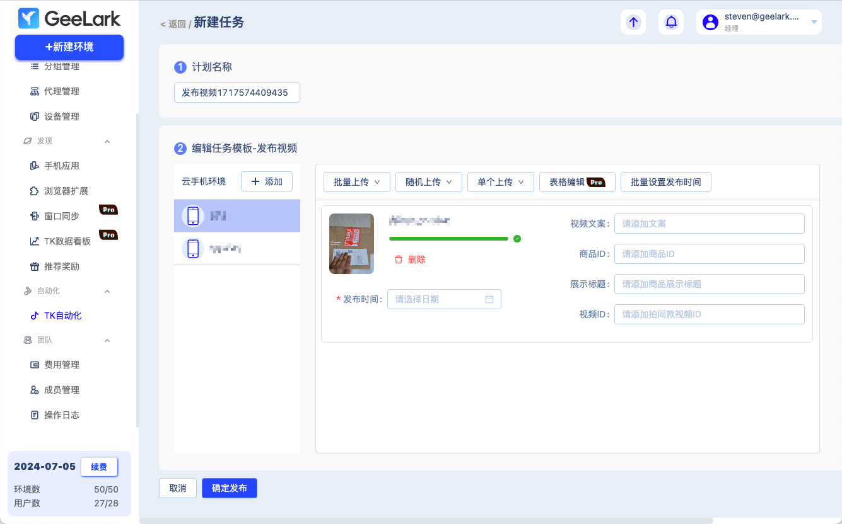This screenshot has height=524, width=842.
Task: Click the upload arrow icon in header
Action: [x=633, y=22]
